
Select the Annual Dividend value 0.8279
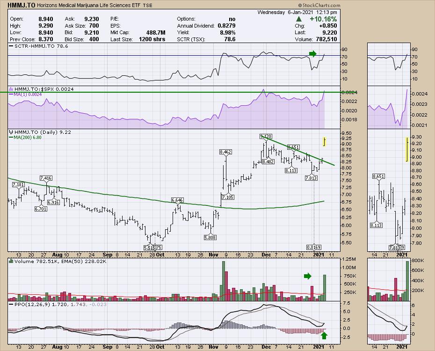(227, 26)
